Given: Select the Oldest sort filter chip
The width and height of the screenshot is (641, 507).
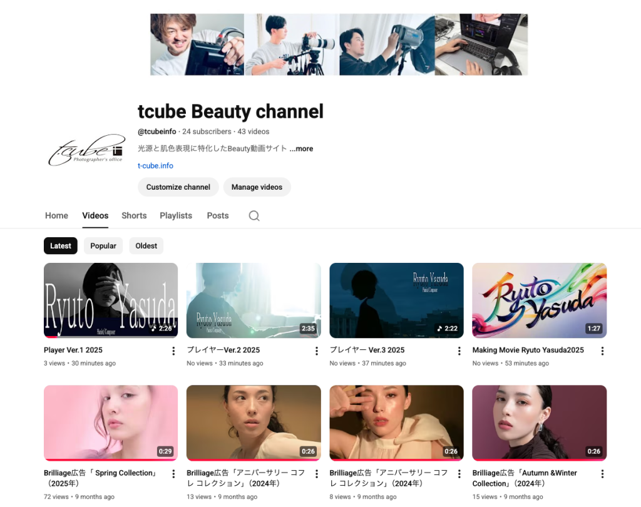Looking at the screenshot, I should point(146,246).
